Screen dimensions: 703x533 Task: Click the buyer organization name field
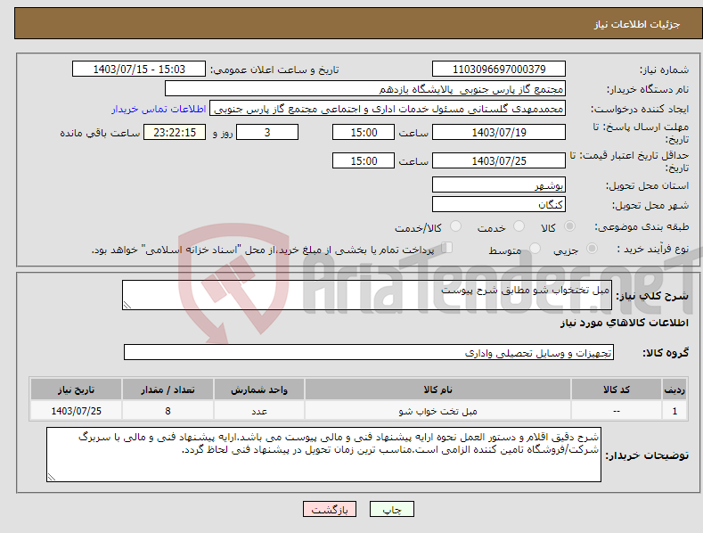(x=365, y=89)
